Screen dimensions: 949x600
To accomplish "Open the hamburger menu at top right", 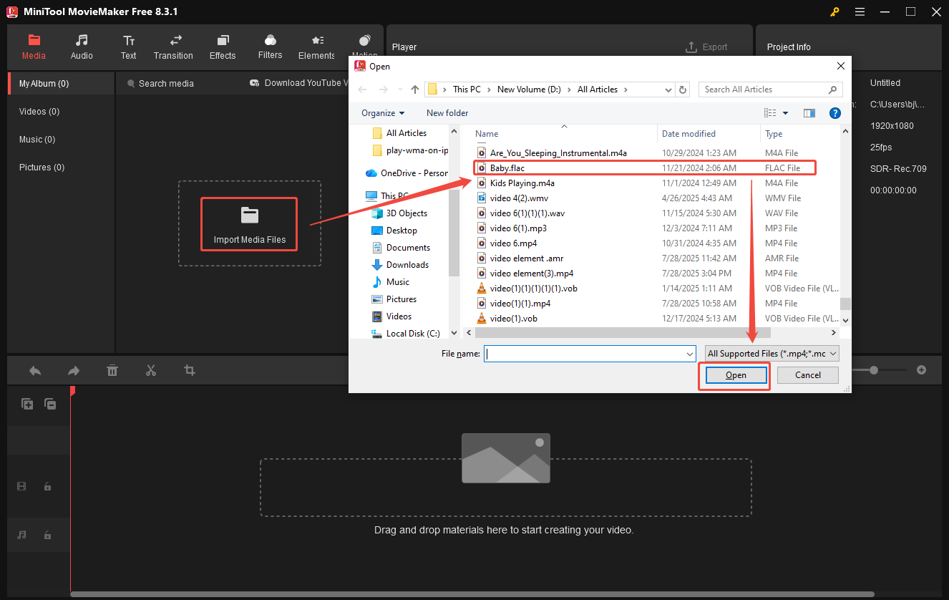I will pyautogui.click(x=860, y=11).
